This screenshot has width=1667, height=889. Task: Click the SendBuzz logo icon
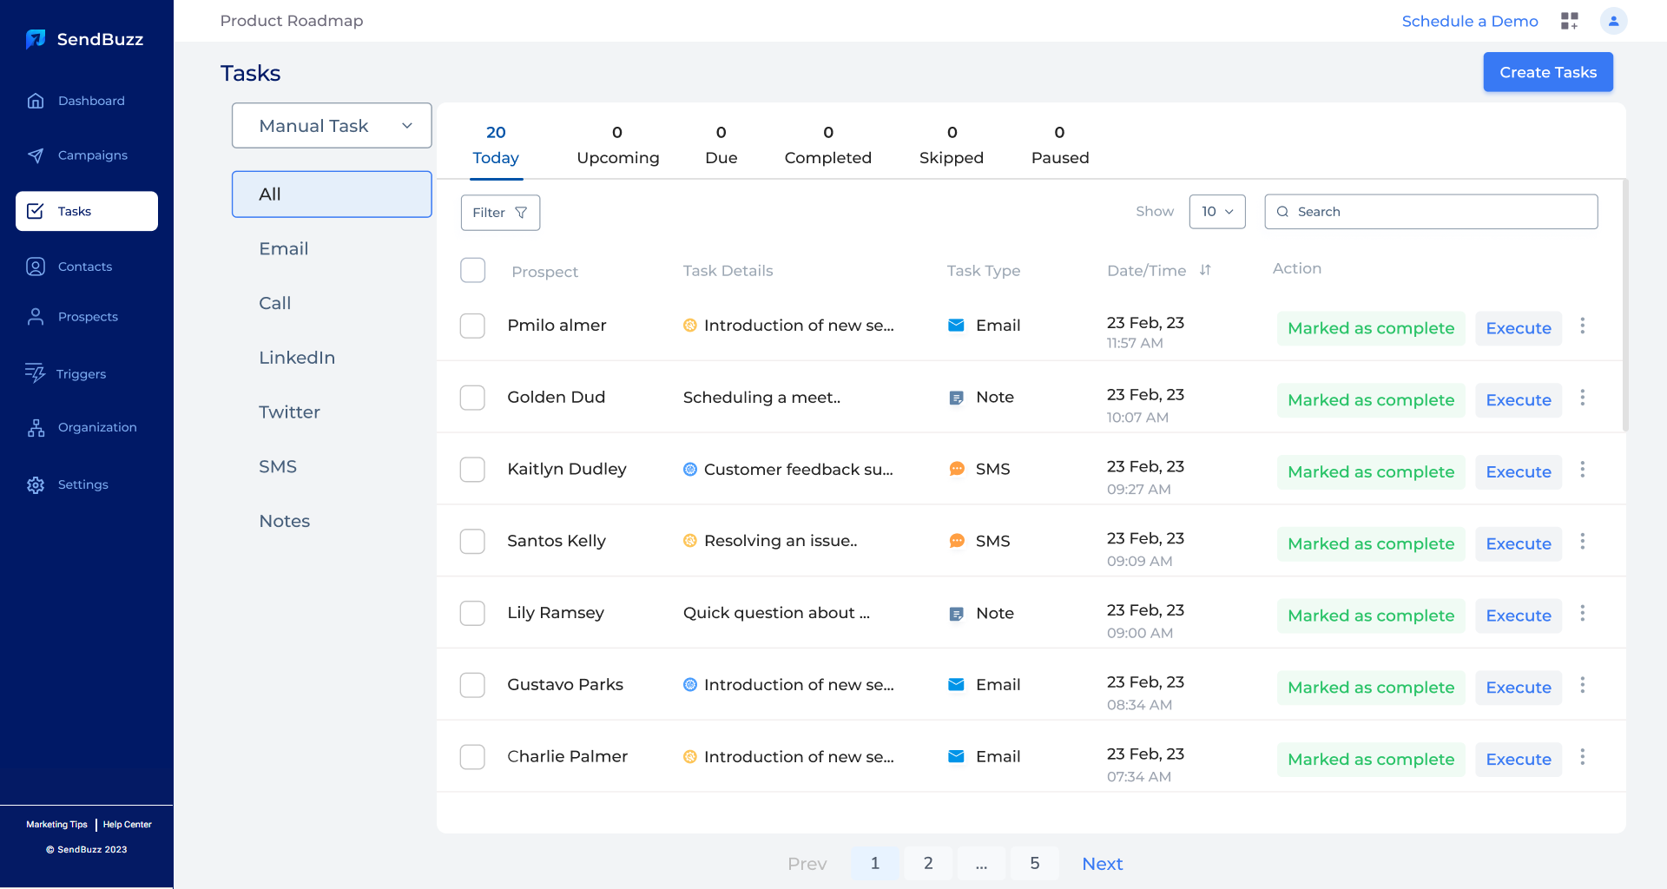36,39
